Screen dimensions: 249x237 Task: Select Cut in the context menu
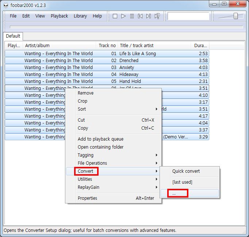tap(114, 120)
